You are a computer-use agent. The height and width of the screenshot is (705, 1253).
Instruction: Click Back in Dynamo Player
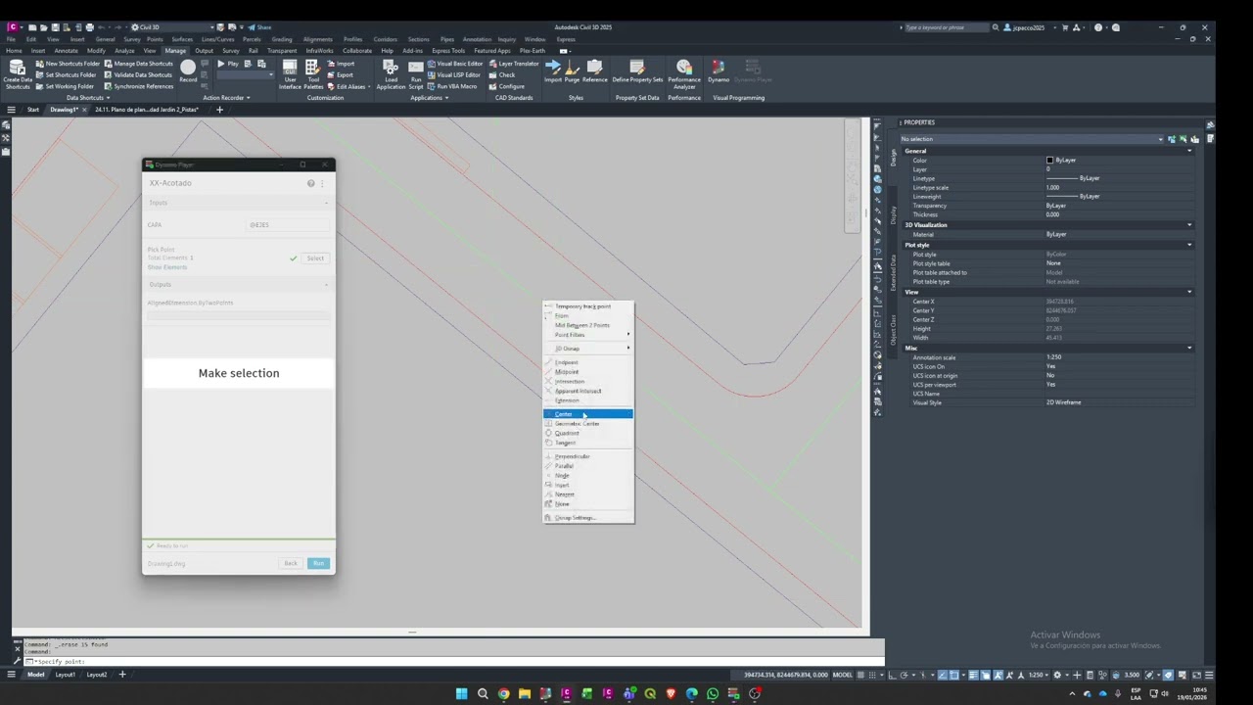pyautogui.click(x=291, y=563)
